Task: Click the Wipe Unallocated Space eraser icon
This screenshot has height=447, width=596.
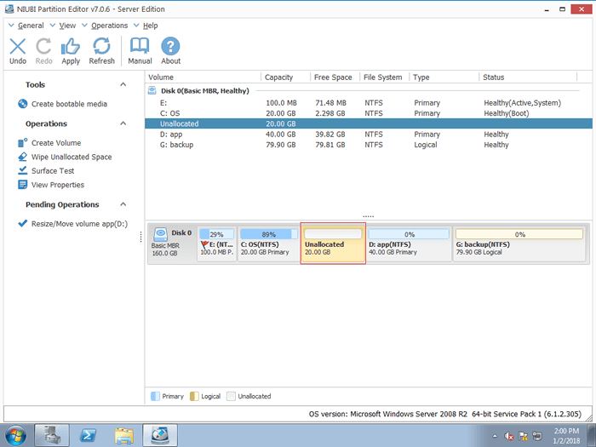Action: pyautogui.click(x=22, y=157)
